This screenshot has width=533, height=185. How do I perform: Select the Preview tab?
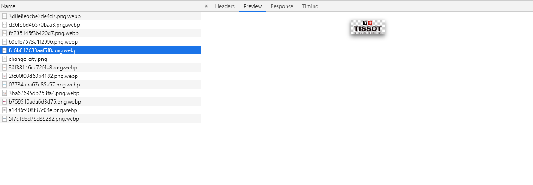click(x=253, y=6)
